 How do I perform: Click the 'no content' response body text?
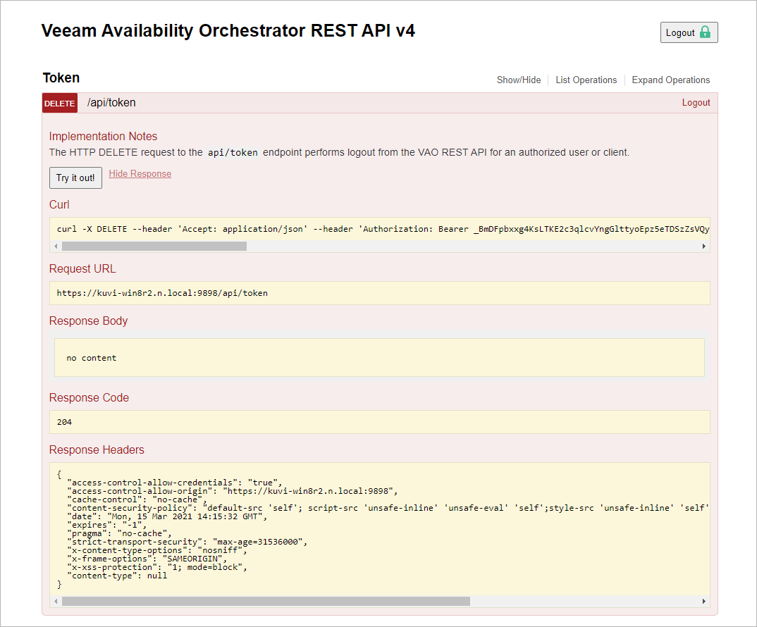click(x=91, y=358)
